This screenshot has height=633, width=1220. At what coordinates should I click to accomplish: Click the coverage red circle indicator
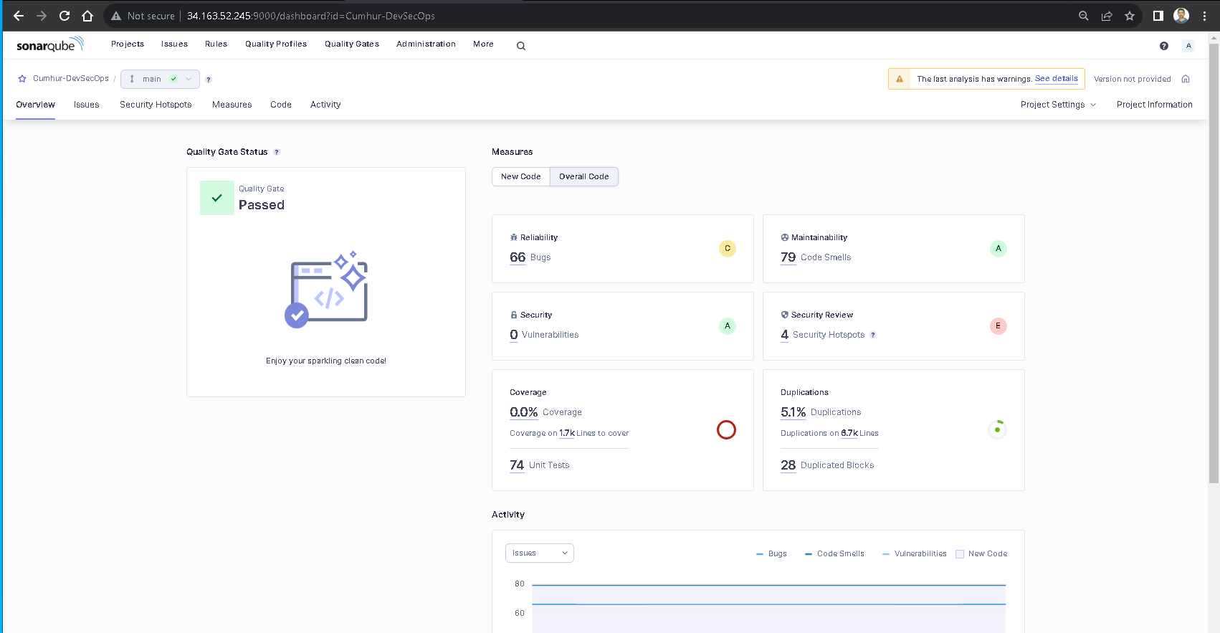(726, 429)
